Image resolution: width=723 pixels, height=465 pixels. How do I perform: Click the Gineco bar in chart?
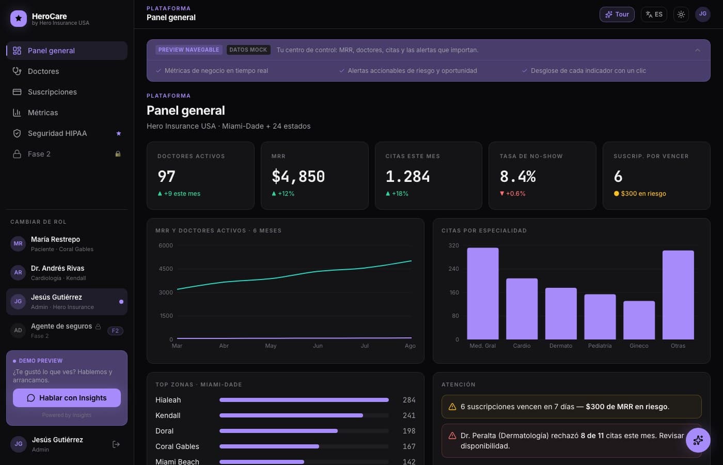tap(639, 320)
